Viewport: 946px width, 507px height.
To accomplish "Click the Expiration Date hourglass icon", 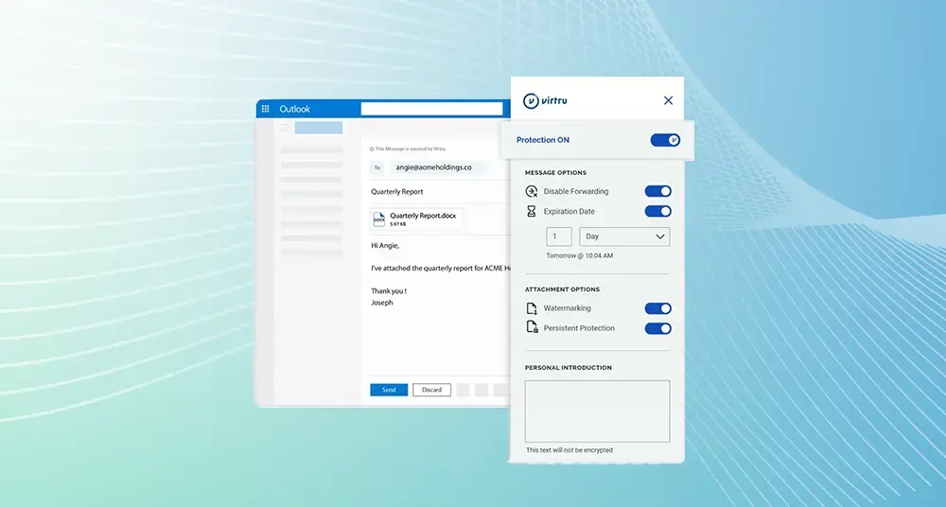I will (x=532, y=212).
